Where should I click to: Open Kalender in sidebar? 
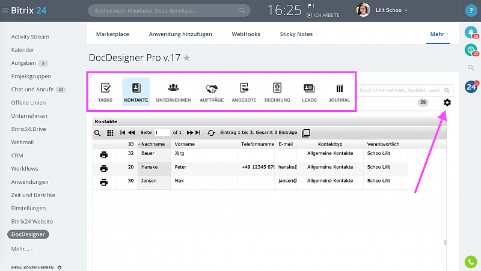pyautogui.click(x=23, y=50)
